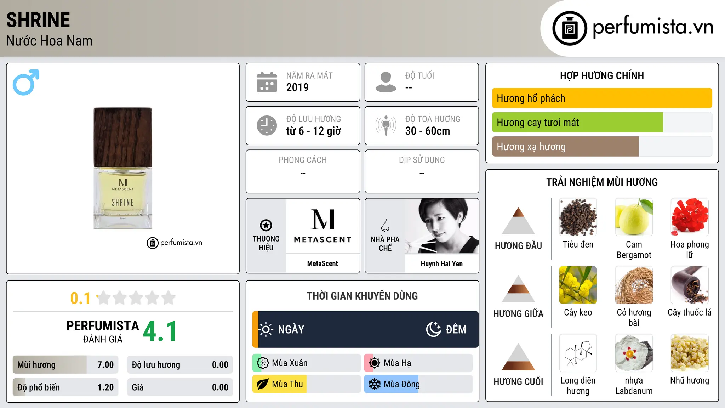
Task: Click the Hương xạ hương accord bar
Action: 602,147
